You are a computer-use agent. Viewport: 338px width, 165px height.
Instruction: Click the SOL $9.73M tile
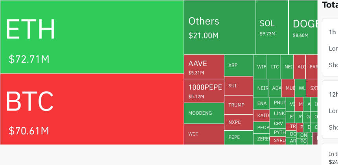coord(272,27)
